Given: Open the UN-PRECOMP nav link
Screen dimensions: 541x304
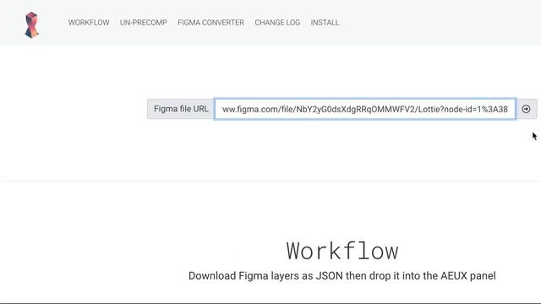Looking at the screenshot, I should (144, 23).
